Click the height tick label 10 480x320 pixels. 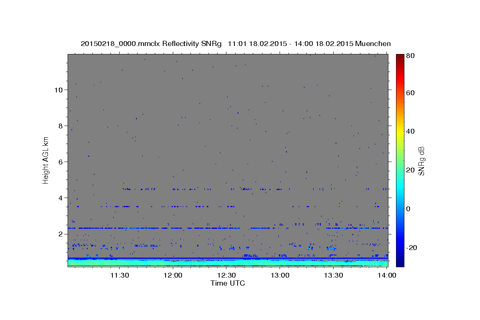pos(58,90)
